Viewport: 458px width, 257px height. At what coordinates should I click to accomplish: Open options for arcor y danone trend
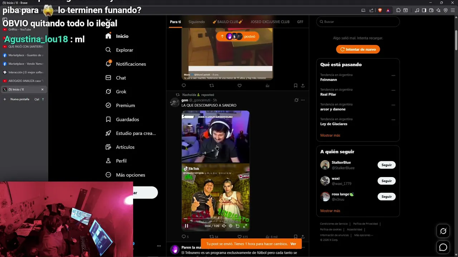(x=393, y=105)
